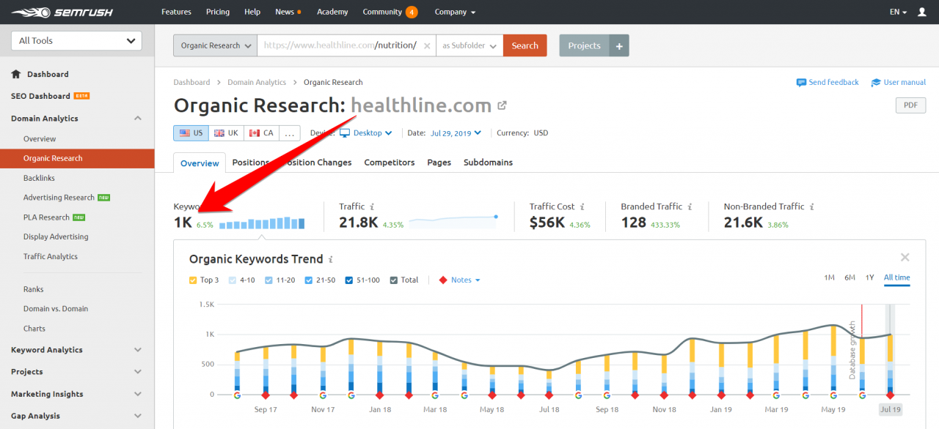Click the Dashboard home icon
The width and height of the screenshot is (939, 429).
(x=16, y=74)
